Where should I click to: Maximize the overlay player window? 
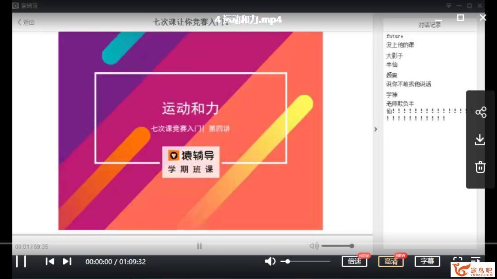click(460, 17)
